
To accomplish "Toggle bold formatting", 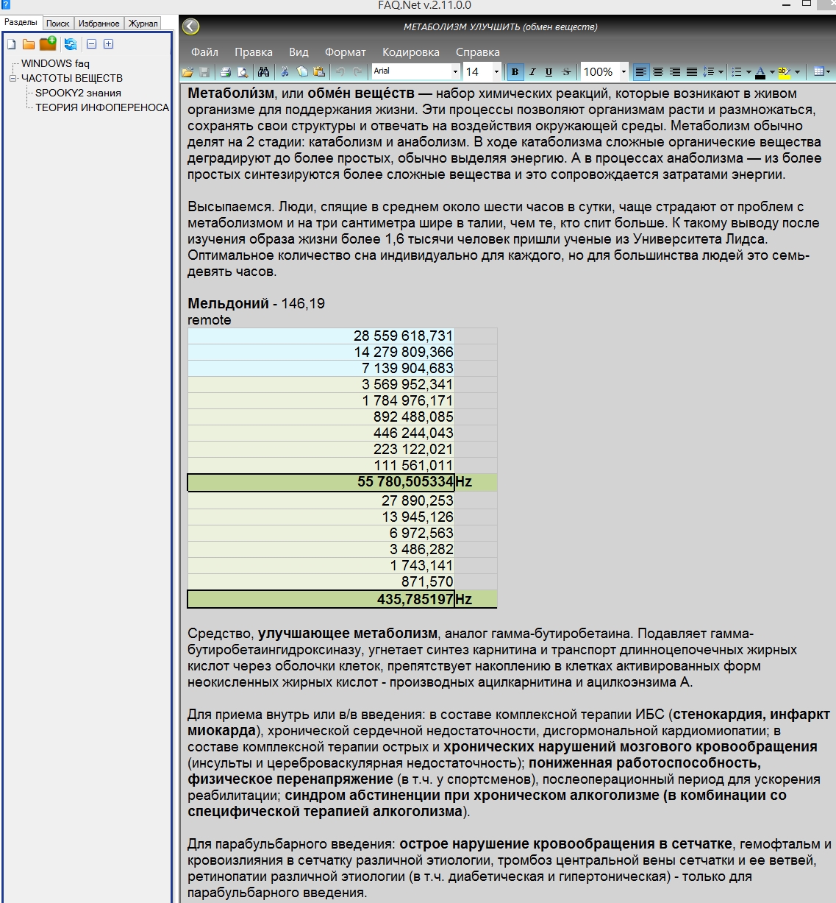I will tap(515, 72).
